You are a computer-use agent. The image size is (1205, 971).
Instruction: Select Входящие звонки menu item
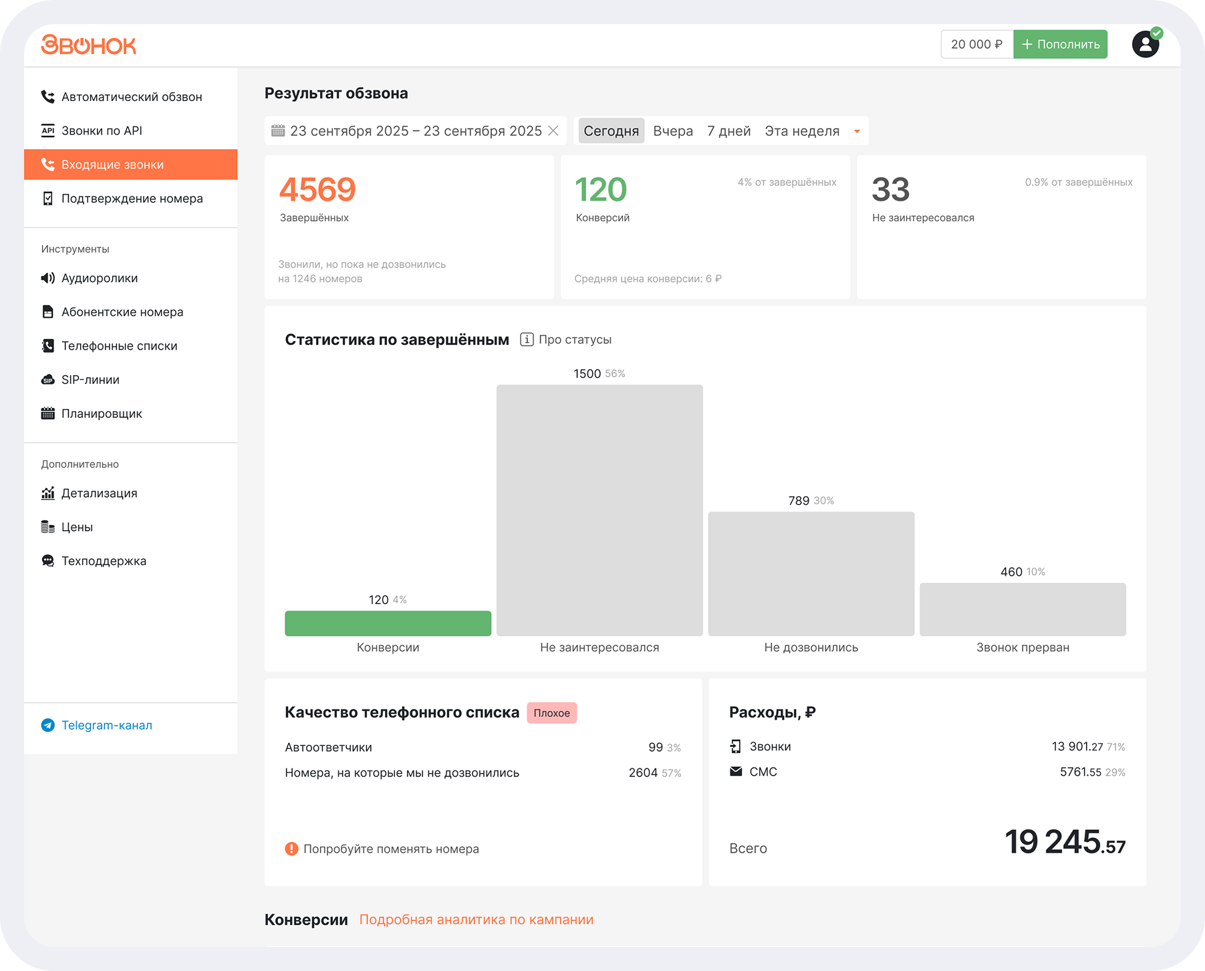point(131,165)
